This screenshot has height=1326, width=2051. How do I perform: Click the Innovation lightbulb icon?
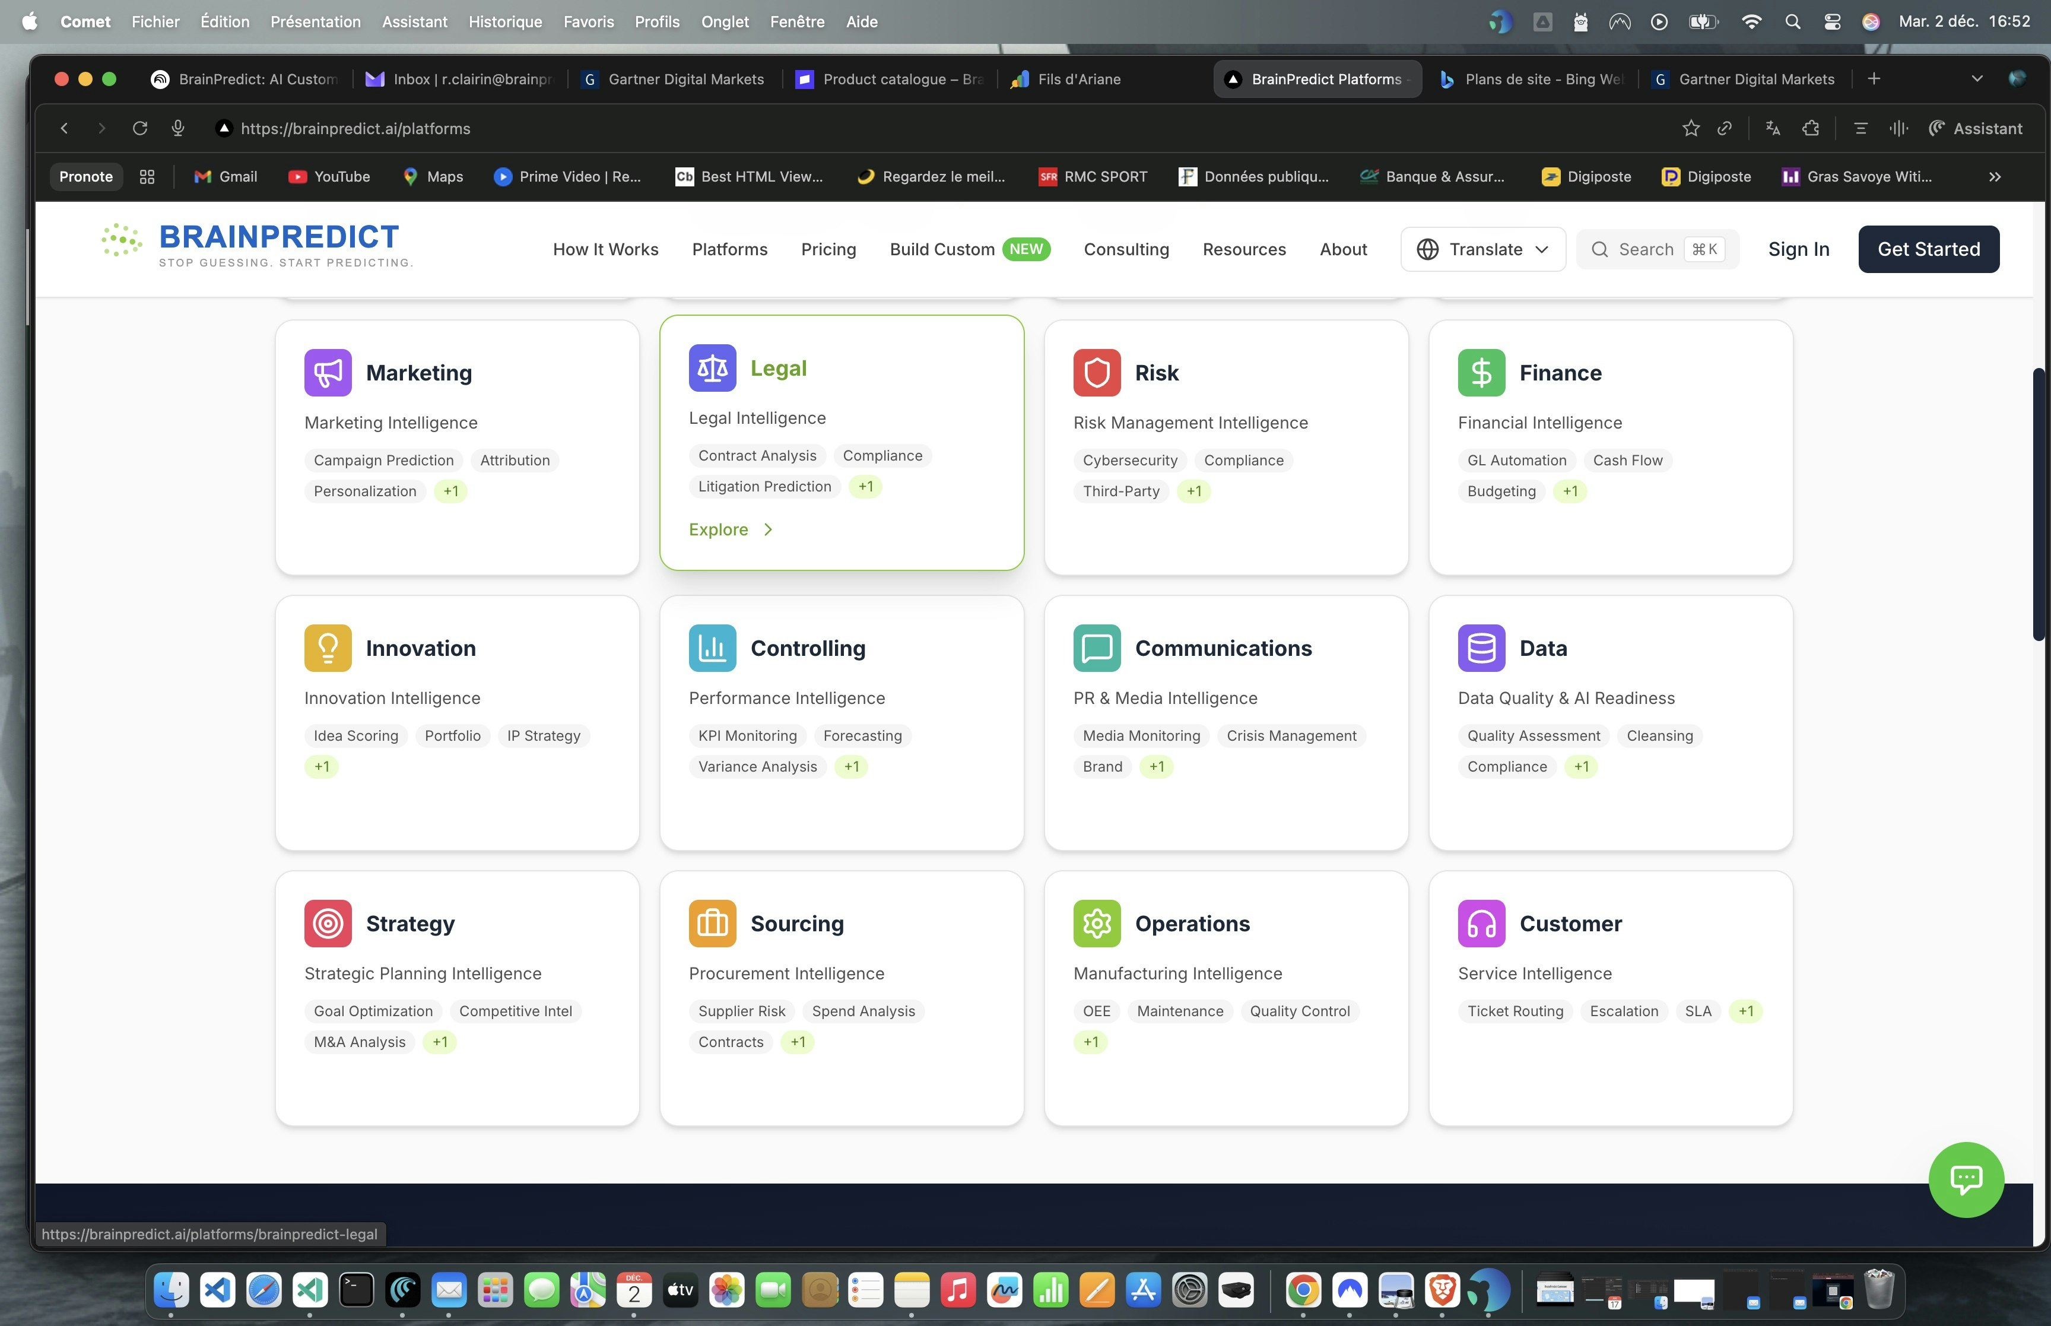(327, 648)
